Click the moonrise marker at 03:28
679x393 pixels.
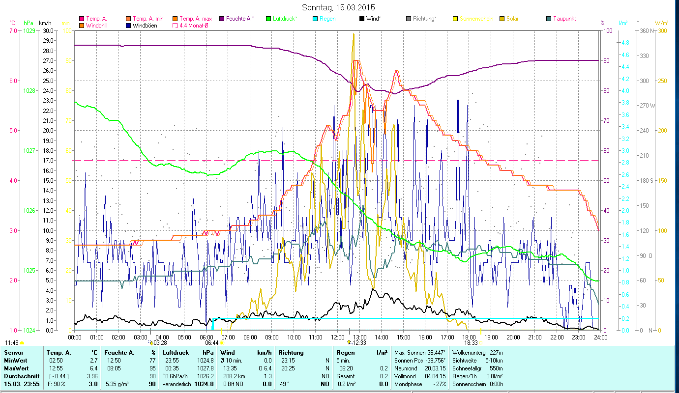(151, 342)
